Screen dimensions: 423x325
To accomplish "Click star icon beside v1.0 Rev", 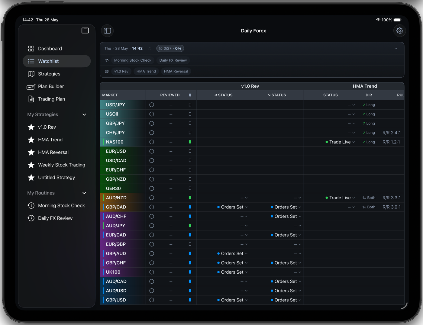I will (31, 127).
